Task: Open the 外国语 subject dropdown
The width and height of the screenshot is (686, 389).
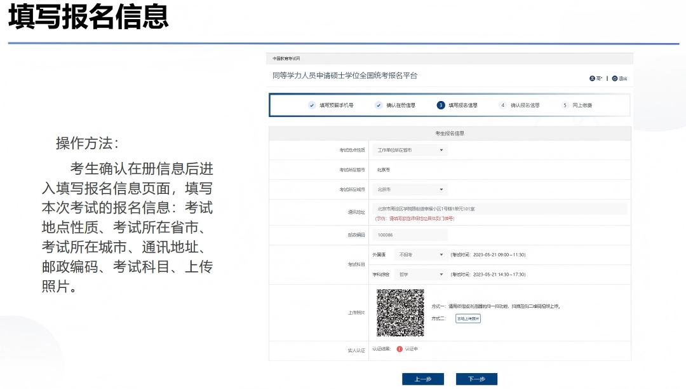Action: pos(420,255)
